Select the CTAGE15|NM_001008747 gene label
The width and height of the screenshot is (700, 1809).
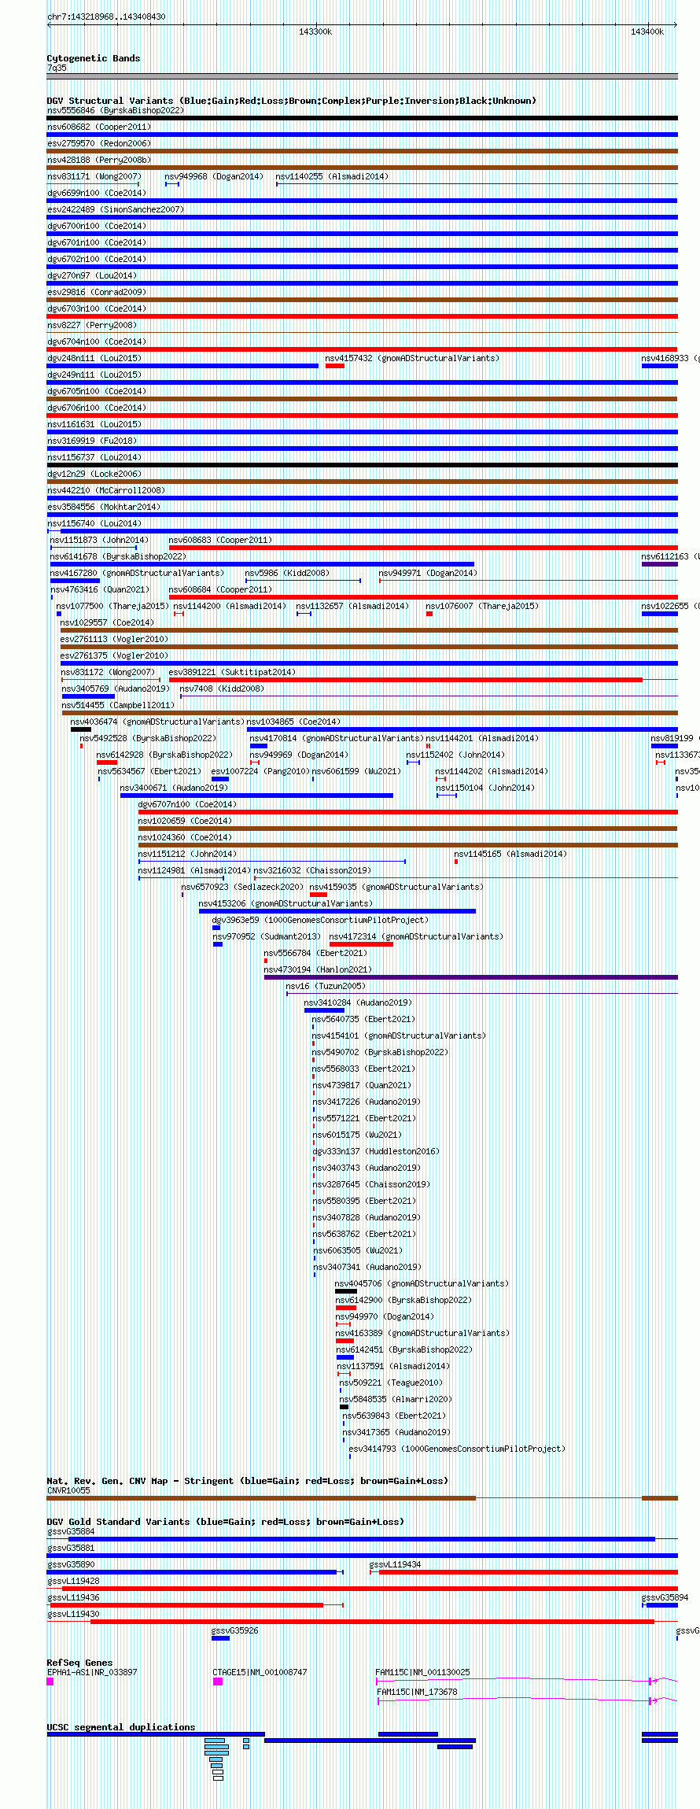pos(260,1672)
